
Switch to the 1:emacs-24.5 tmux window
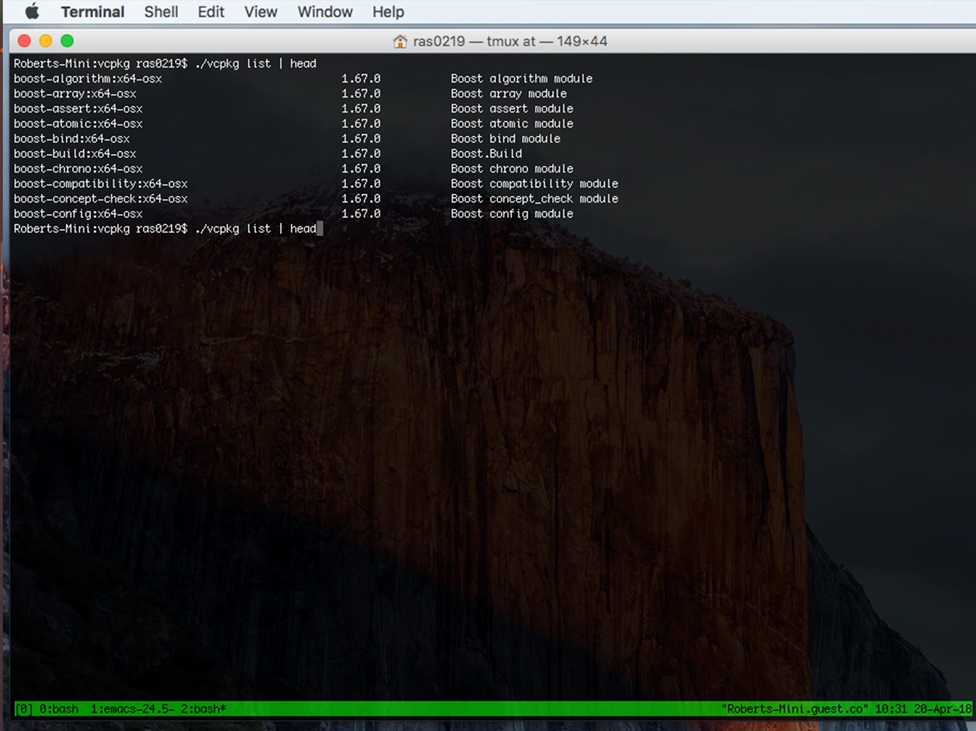(x=132, y=709)
